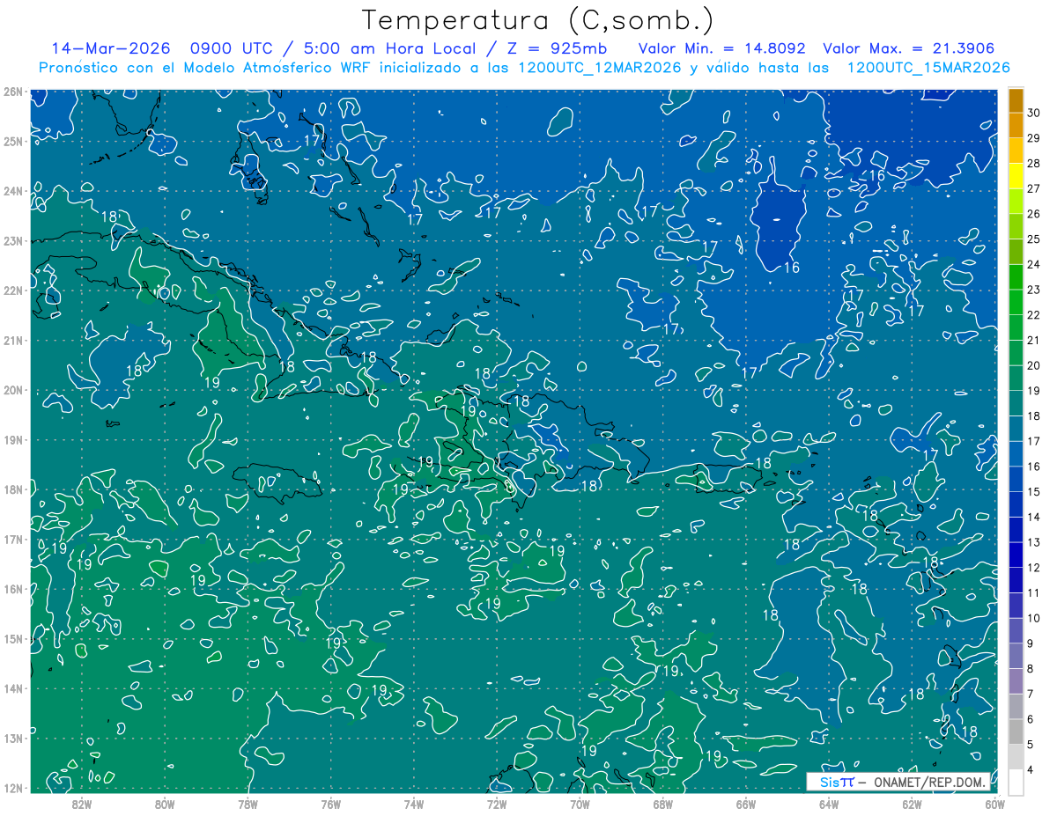Click the "13N" latitude label
1057x816 pixels.
[12, 738]
